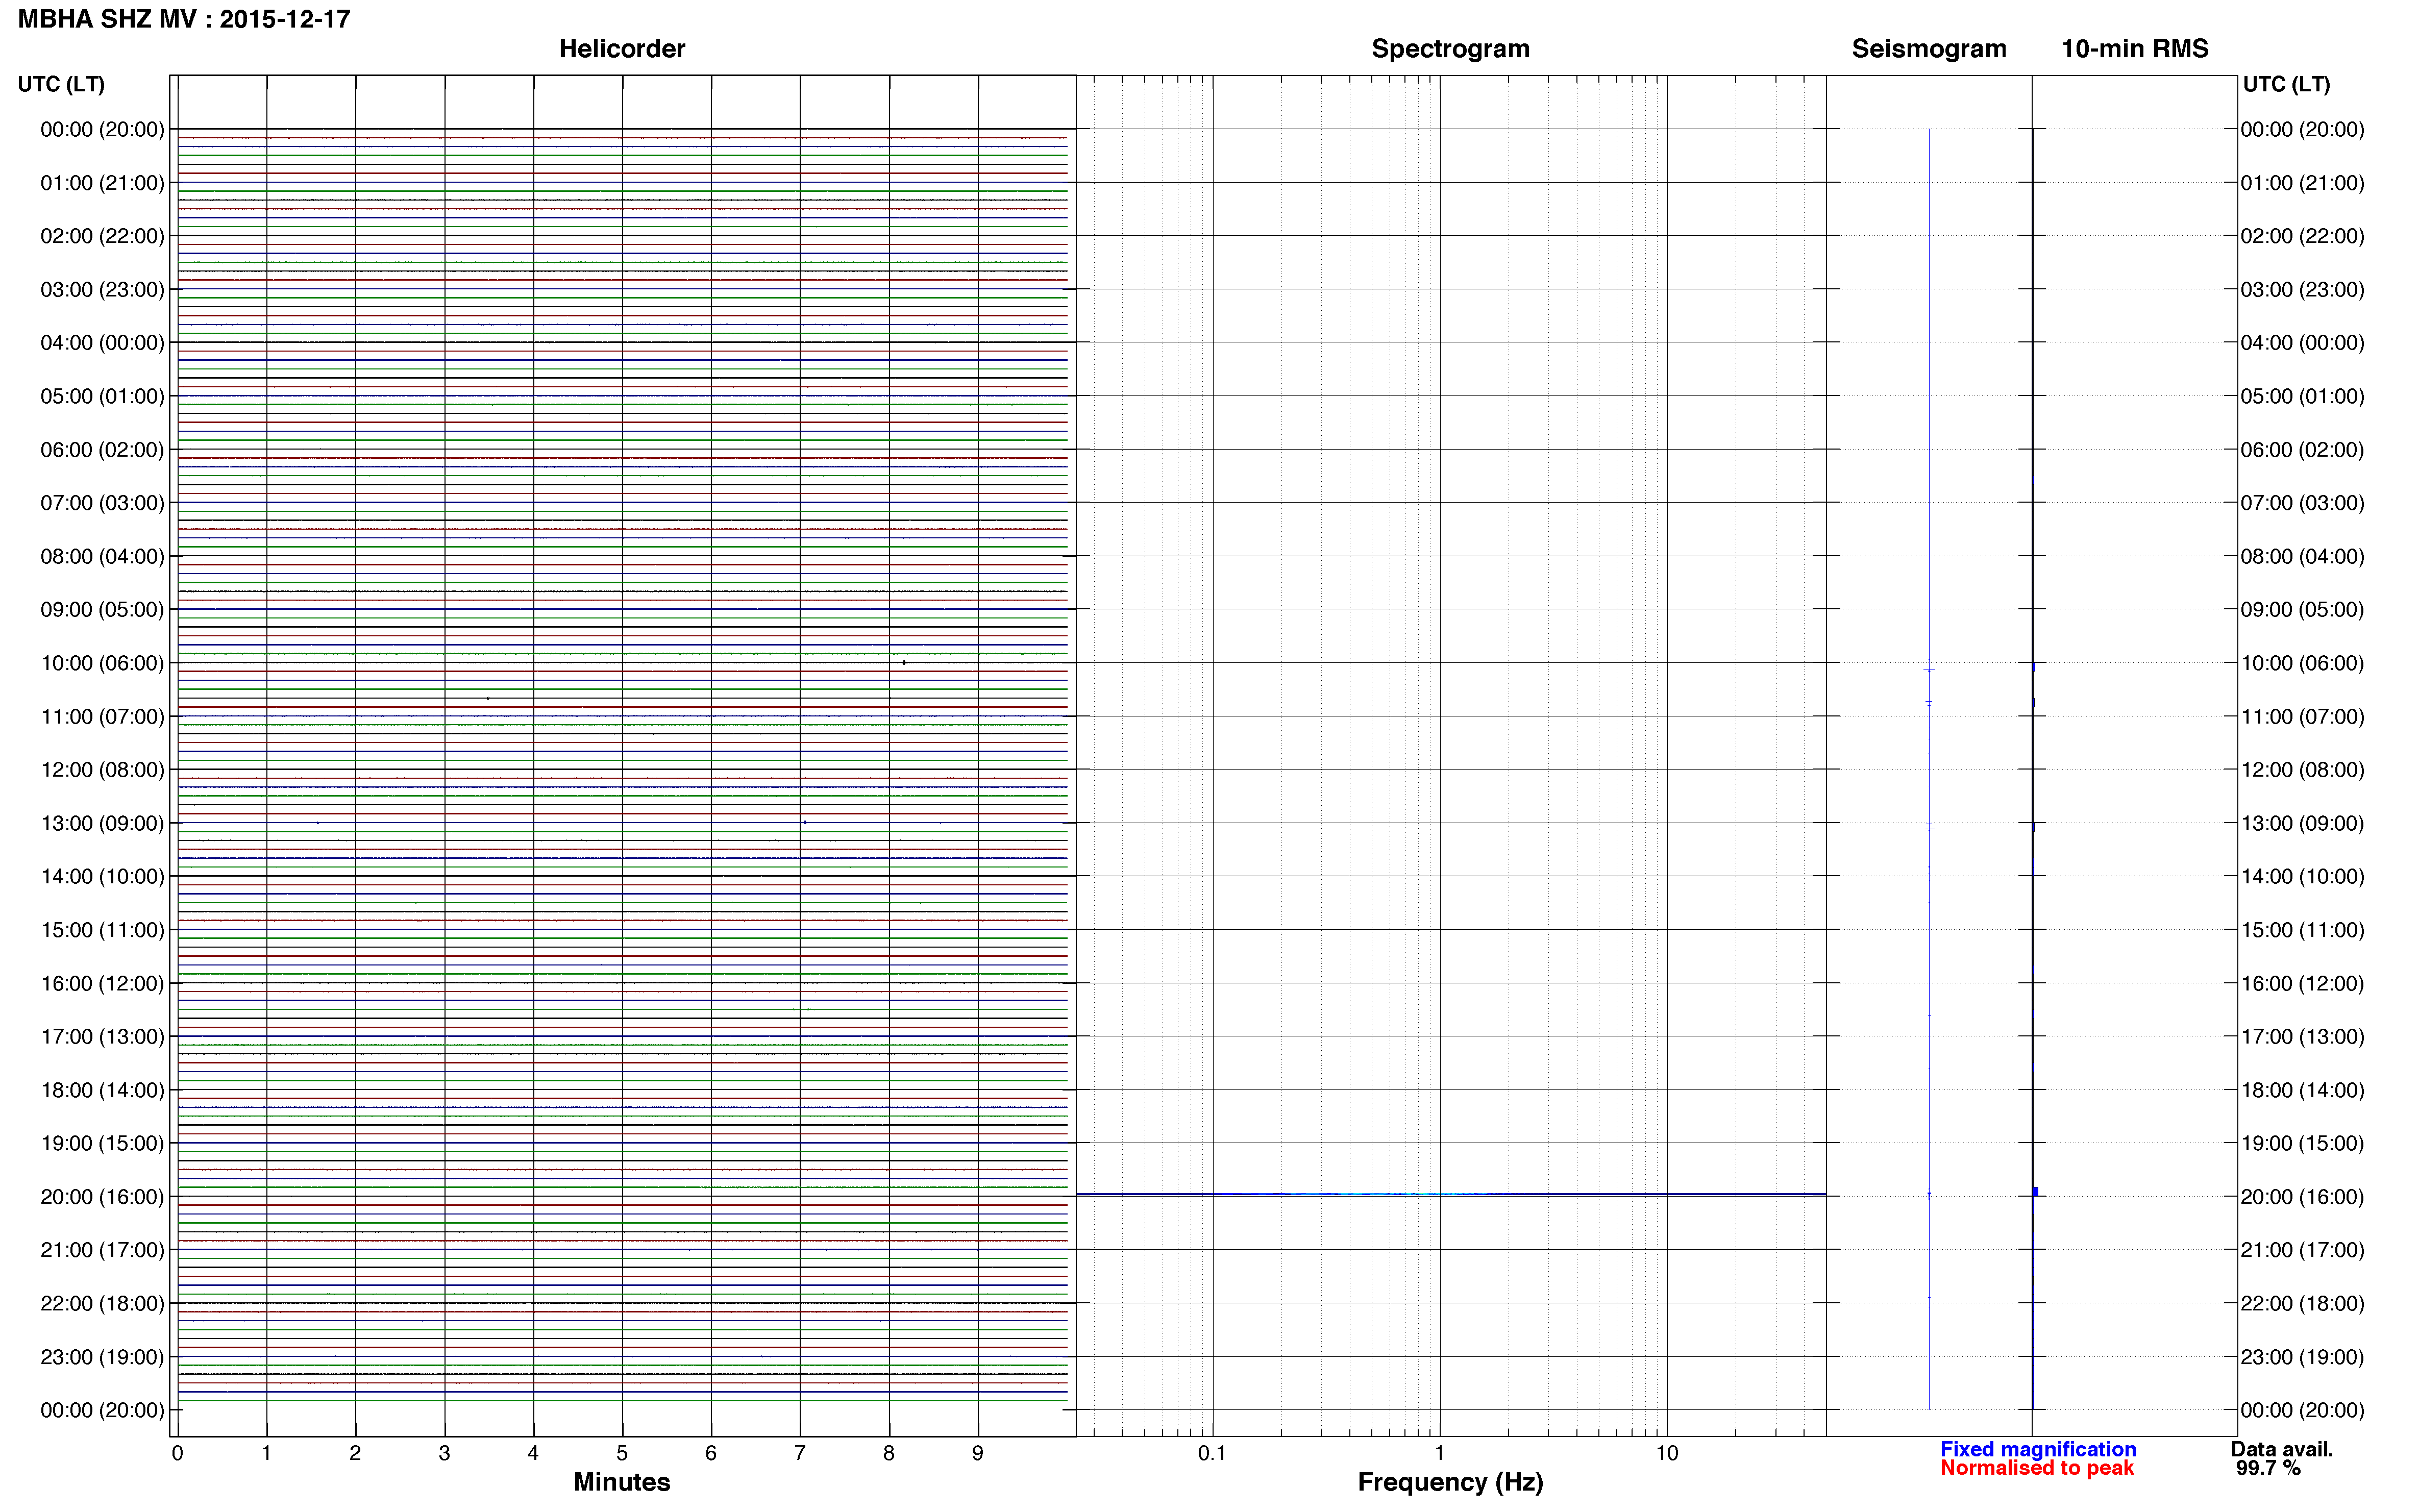Click the '0' tick on Minutes axis

pyautogui.click(x=177, y=1454)
